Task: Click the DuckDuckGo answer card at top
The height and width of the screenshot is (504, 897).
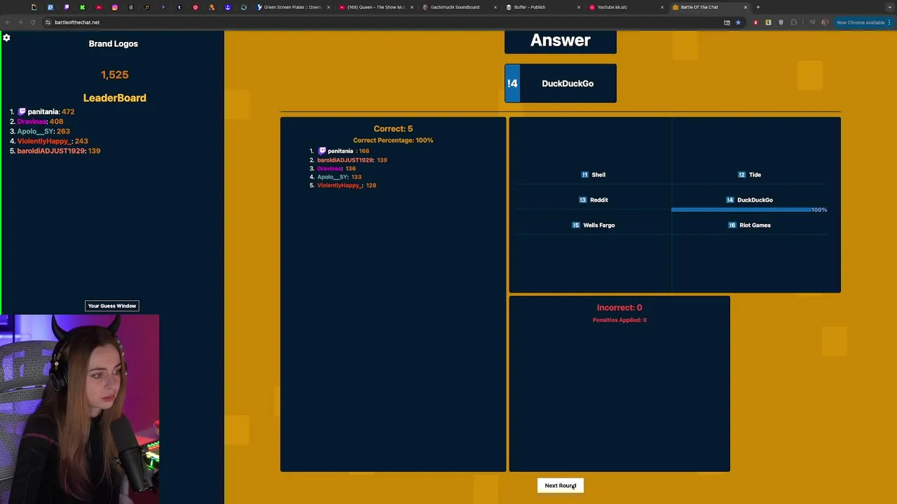Action: pos(561,83)
